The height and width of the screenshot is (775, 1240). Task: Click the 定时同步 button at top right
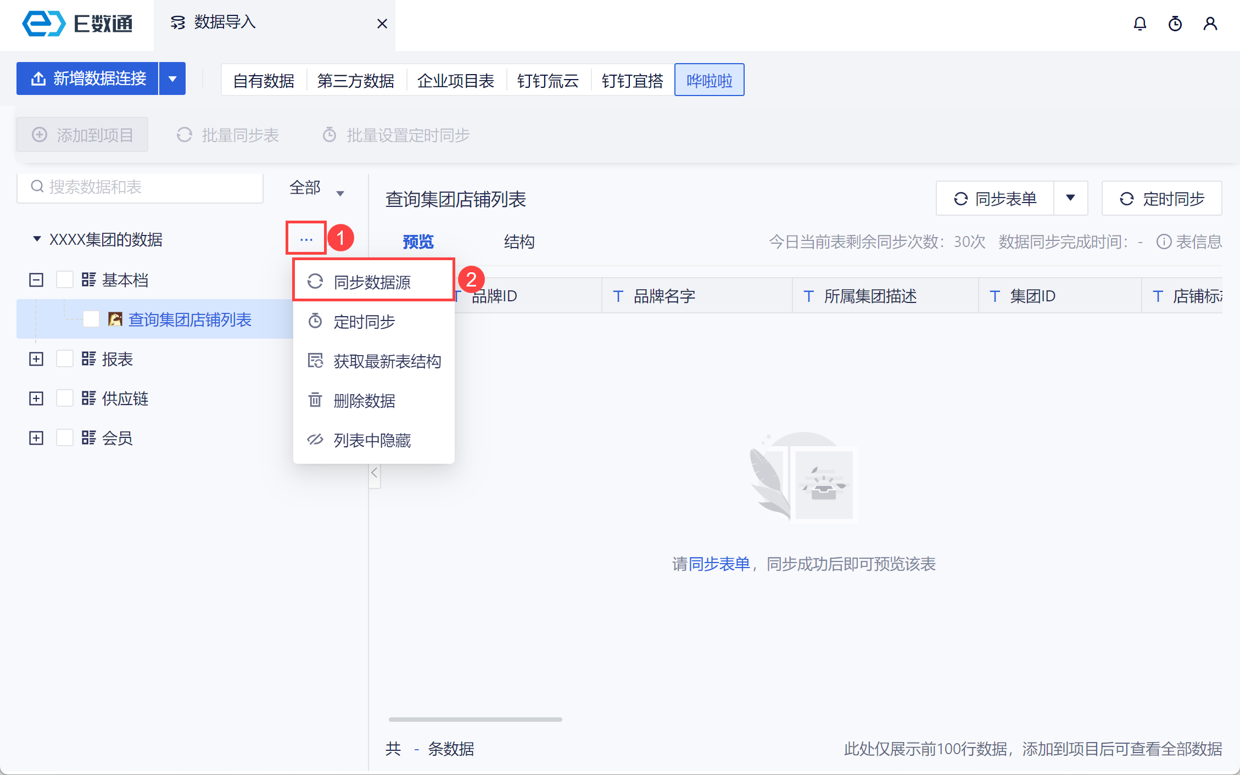[x=1161, y=198]
